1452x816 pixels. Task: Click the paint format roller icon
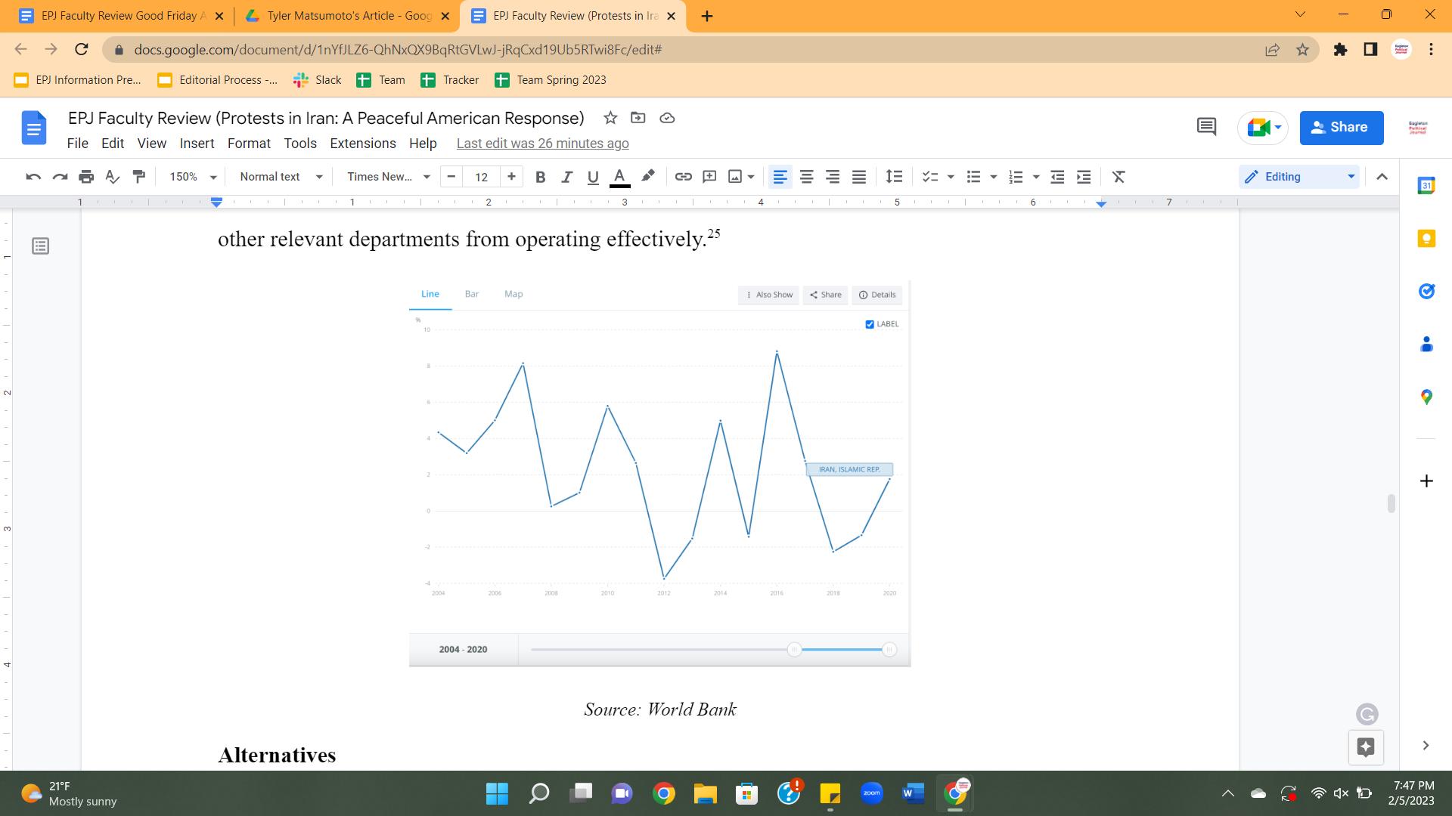pyautogui.click(x=138, y=177)
